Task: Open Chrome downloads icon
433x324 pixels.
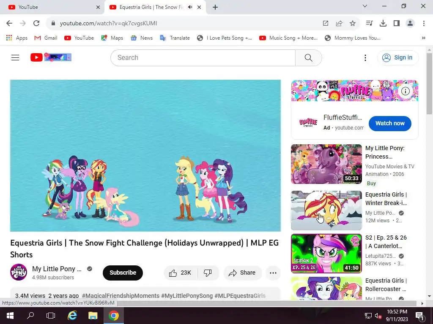Action: point(383,24)
